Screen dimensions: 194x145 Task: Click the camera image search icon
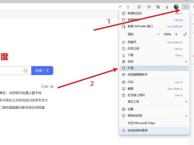click(x=26, y=70)
